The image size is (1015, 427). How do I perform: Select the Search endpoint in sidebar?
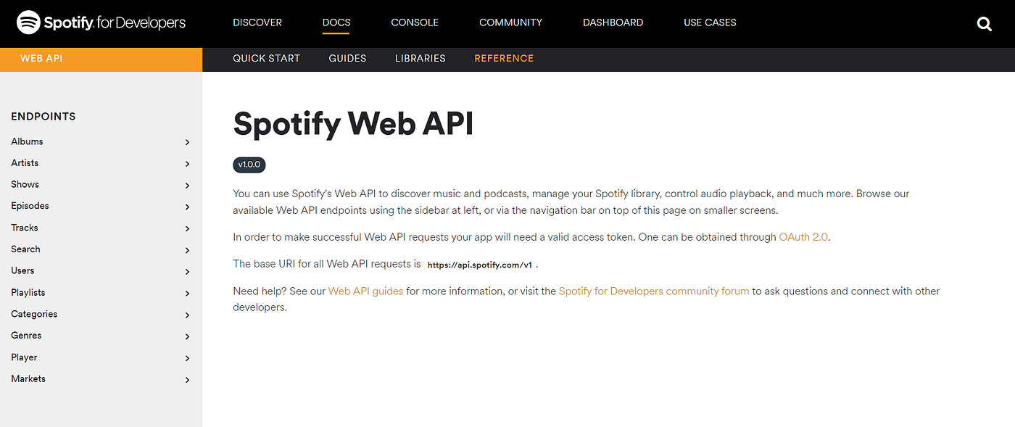coord(25,249)
